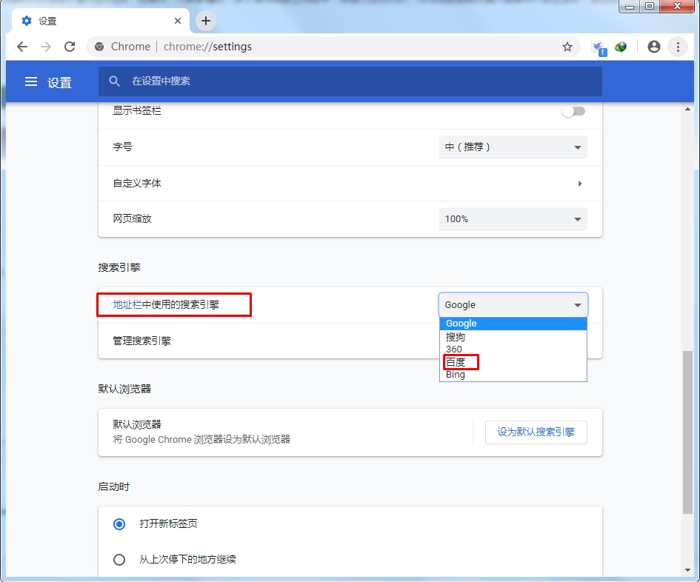
Task: Choose 360 in the search engine list
Action: pos(513,349)
